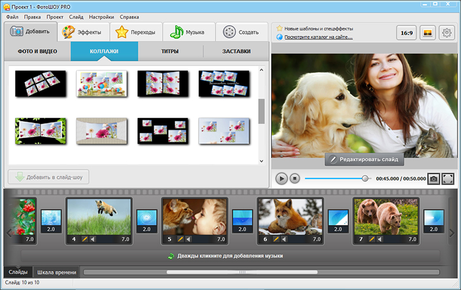This screenshot has width=461, height=290.
Task: Select the ЗАСТАВКИ subtab
Action: (x=236, y=51)
